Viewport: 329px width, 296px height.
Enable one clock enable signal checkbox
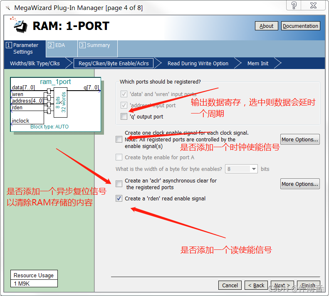(119, 139)
